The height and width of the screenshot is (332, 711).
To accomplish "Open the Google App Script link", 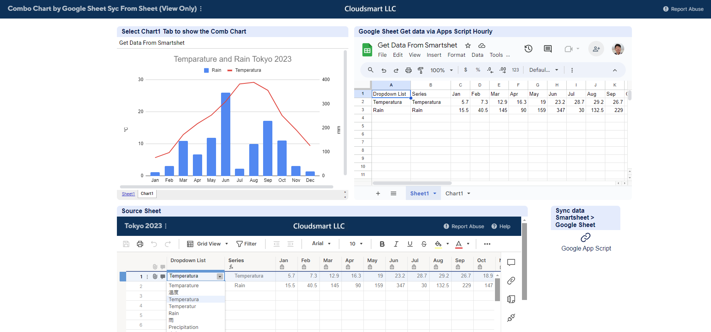I will (586, 249).
